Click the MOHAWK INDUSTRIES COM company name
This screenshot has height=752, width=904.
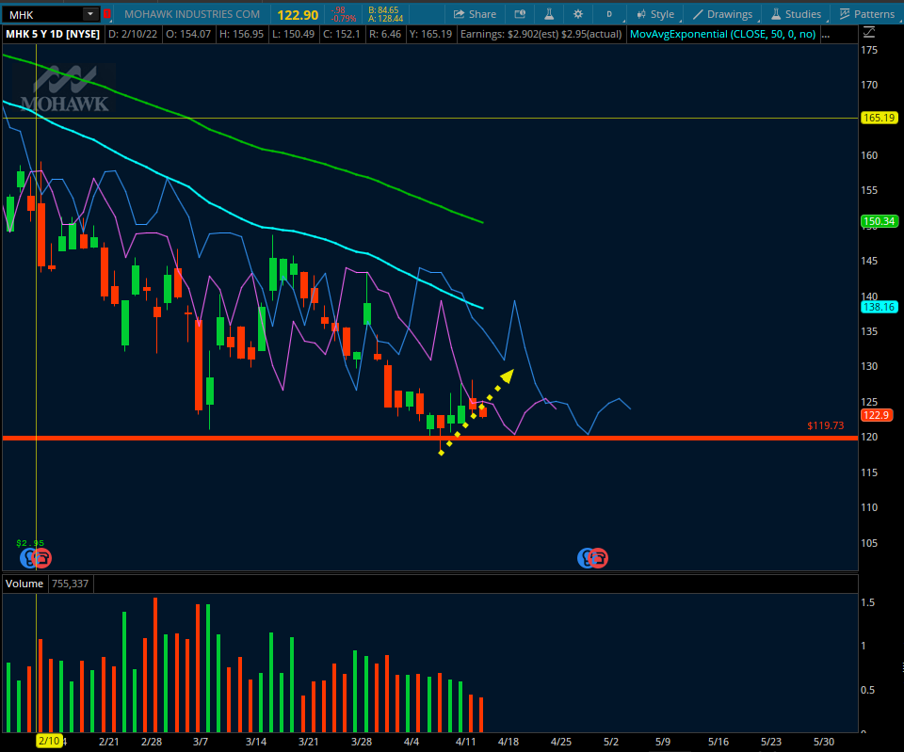(192, 14)
